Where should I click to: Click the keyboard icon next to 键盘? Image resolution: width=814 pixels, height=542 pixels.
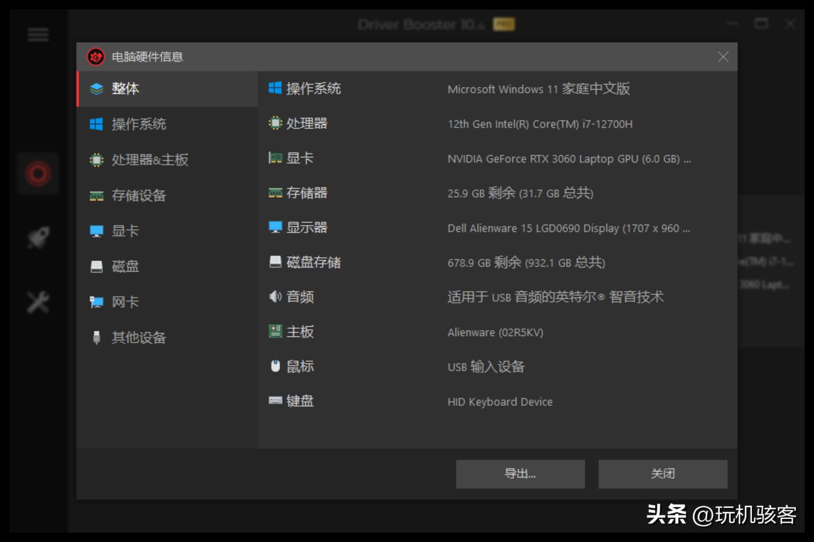pyautogui.click(x=275, y=401)
